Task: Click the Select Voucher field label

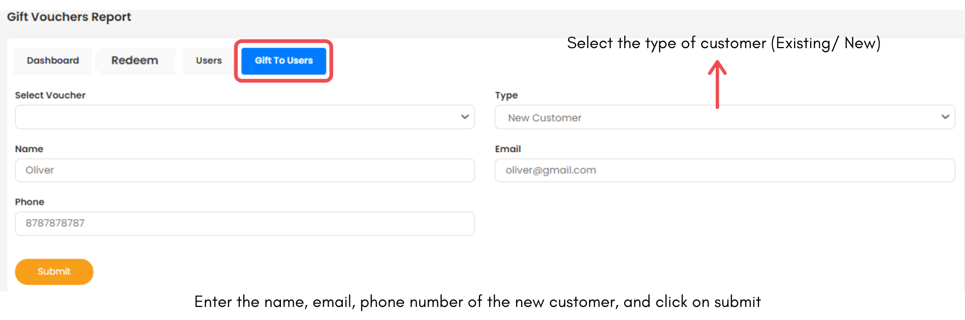Action: 50,95
